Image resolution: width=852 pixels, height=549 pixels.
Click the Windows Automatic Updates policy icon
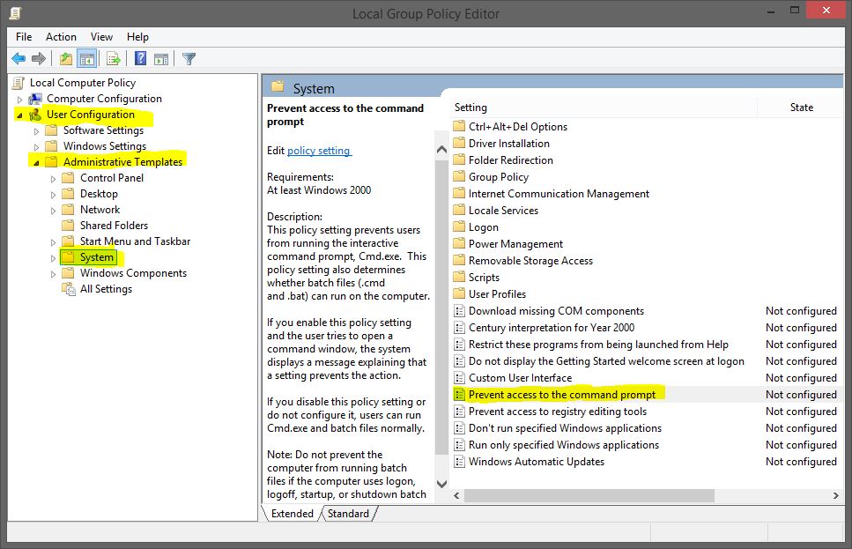click(x=459, y=462)
